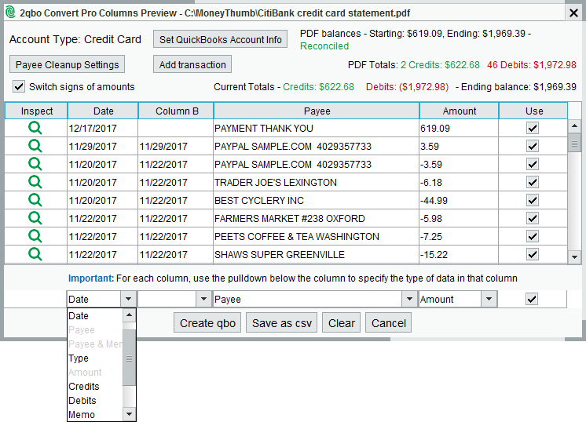Uncheck Use for FARMERS MARKET #238 row
This screenshot has width=586, height=422.
click(533, 218)
